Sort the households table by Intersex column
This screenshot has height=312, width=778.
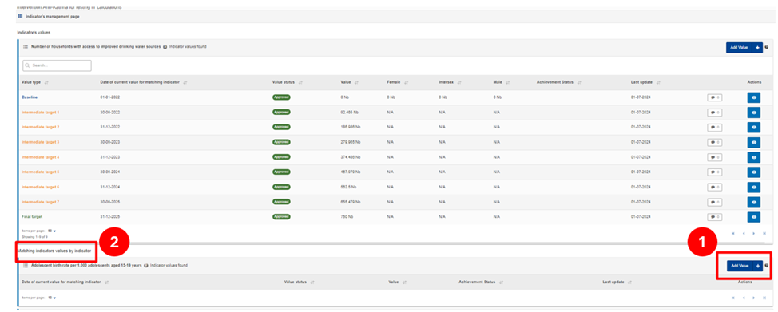pyautogui.click(x=459, y=82)
